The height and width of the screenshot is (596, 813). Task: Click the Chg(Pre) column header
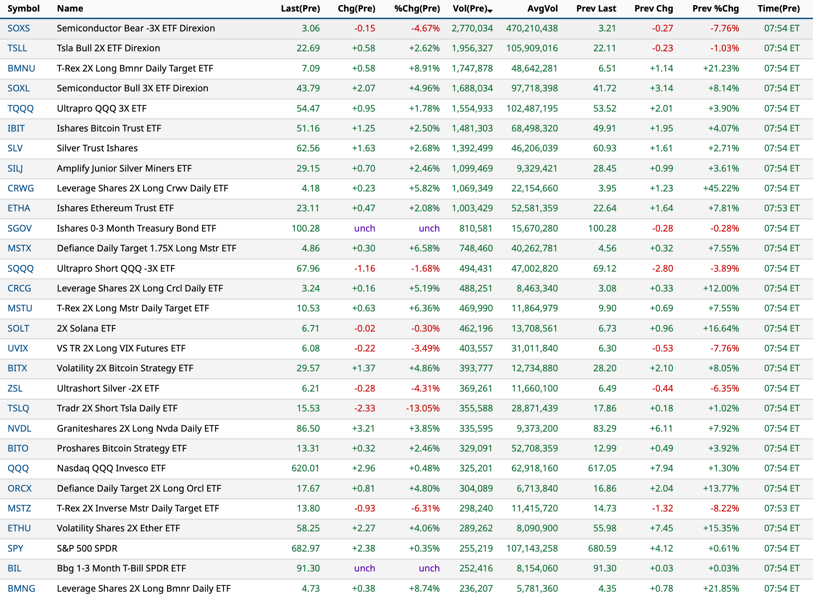tap(356, 8)
